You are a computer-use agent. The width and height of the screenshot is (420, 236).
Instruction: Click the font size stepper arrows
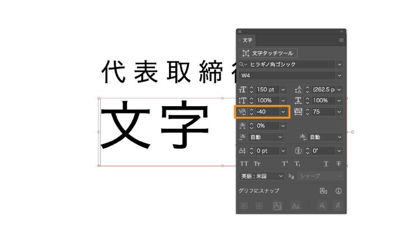[x=251, y=89]
